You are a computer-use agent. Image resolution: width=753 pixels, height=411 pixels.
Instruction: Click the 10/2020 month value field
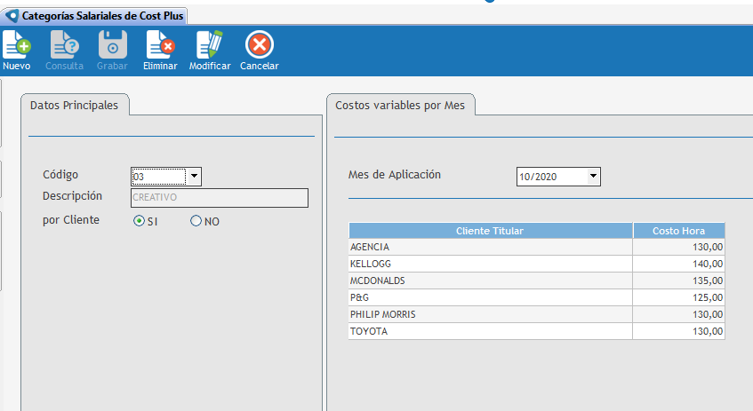[x=552, y=177]
